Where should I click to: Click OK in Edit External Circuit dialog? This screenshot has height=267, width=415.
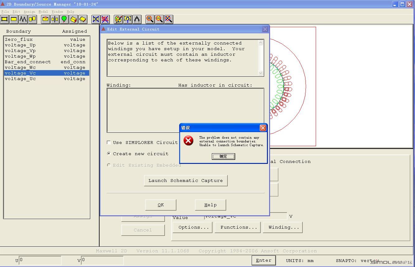[x=161, y=205]
